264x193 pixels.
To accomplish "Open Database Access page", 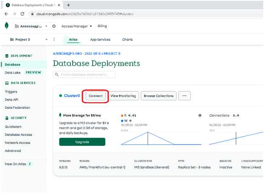I will coord(18,135).
